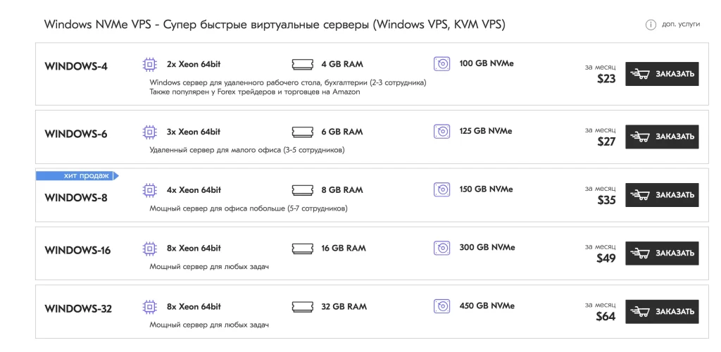Image resolution: width=721 pixels, height=352 pixels.
Task: Click the хит продаж badge
Action: click(x=77, y=176)
